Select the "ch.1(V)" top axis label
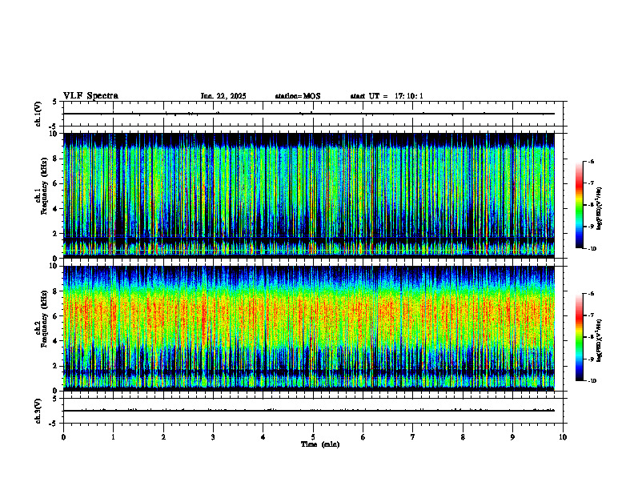Image resolution: width=634 pixels, height=490 pixels. click(x=38, y=114)
